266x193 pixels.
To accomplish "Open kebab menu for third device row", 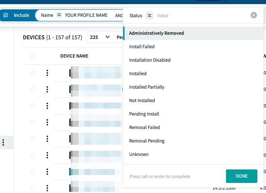I will pos(47,106).
